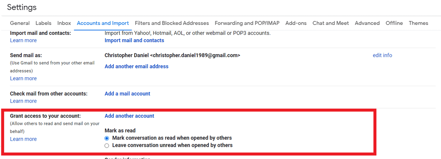Image resolution: width=441 pixels, height=159 pixels.
Task: Open the Inbox settings tab
Action: (x=64, y=23)
